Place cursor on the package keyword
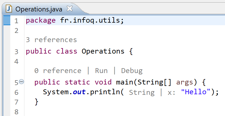Screen dimensions: 225x116 41,20
